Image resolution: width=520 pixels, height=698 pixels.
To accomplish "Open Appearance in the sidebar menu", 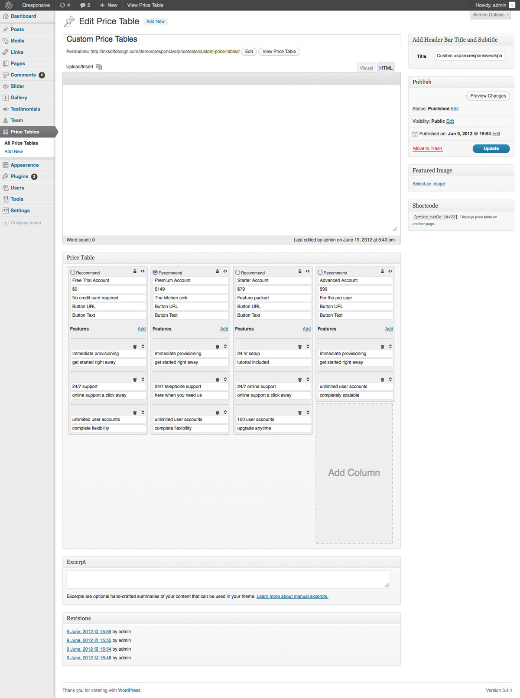I will 25,165.
